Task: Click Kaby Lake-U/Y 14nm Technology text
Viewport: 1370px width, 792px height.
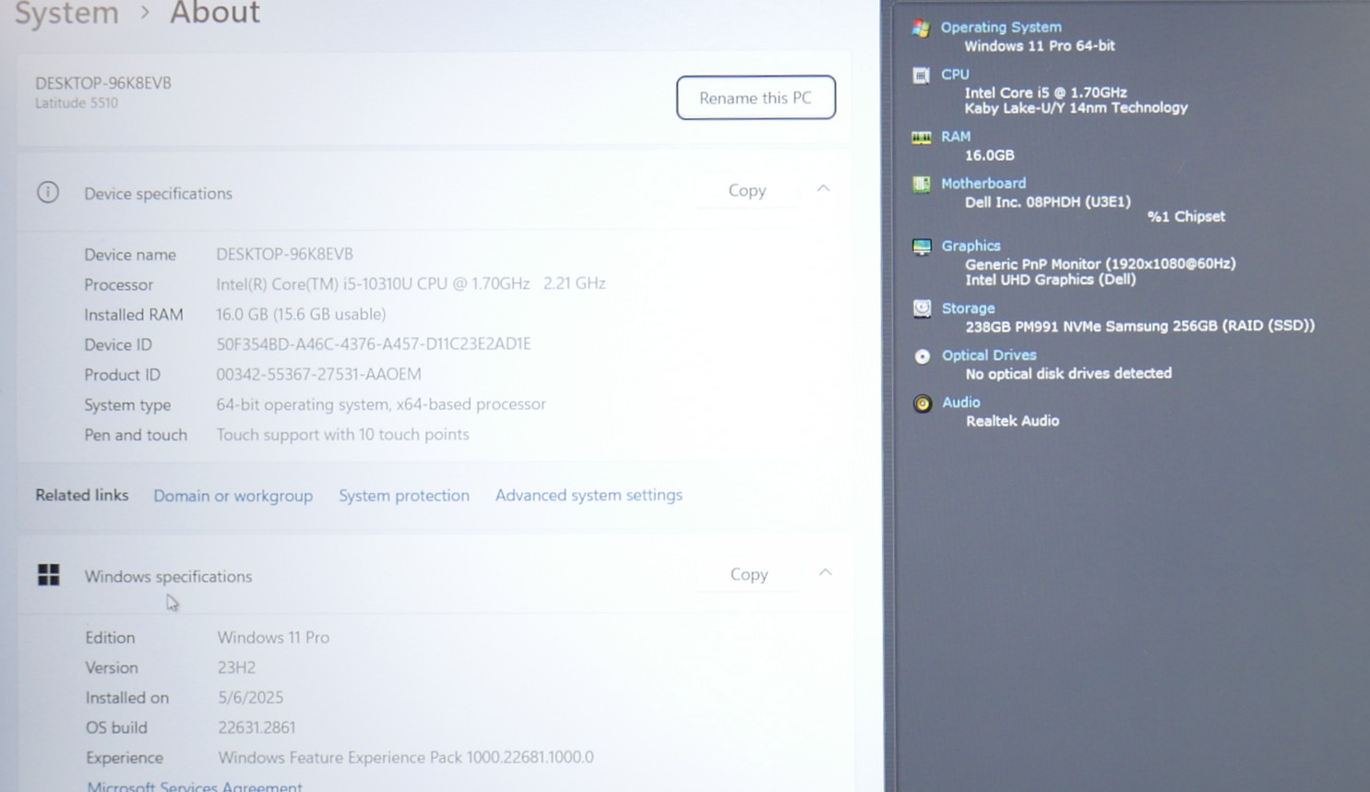Action: click(1076, 108)
